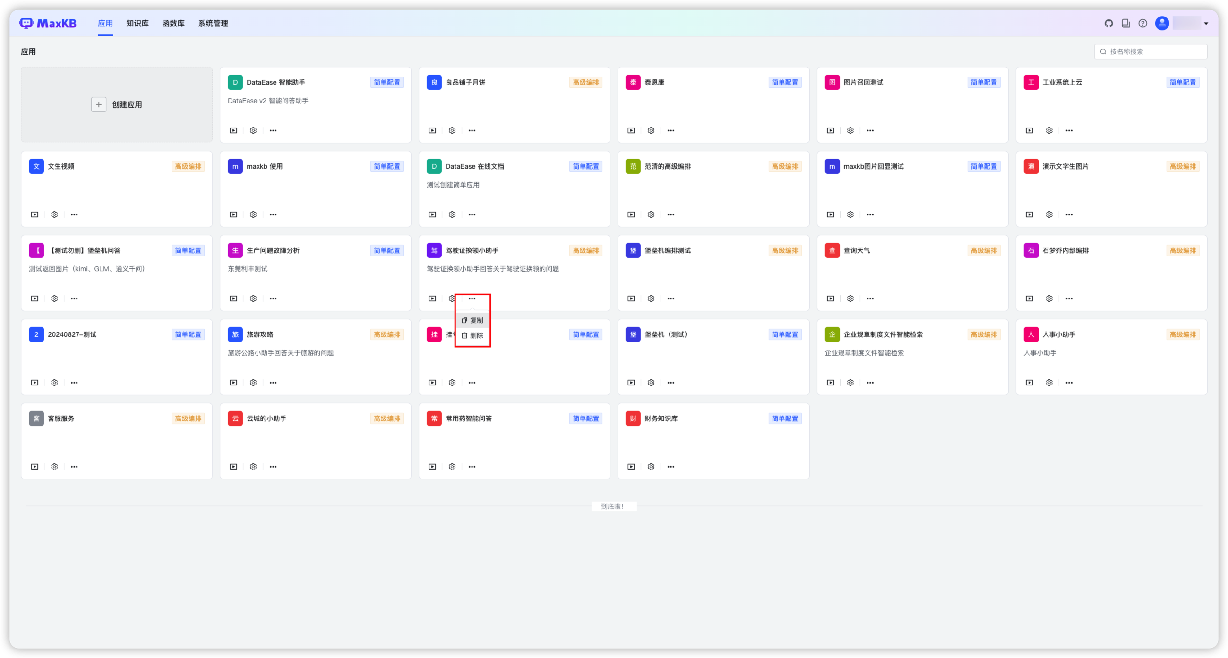Switch to the 函数库 tab
Image resolution: width=1228 pixels, height=658 pixels.
(x=173, y=23)
